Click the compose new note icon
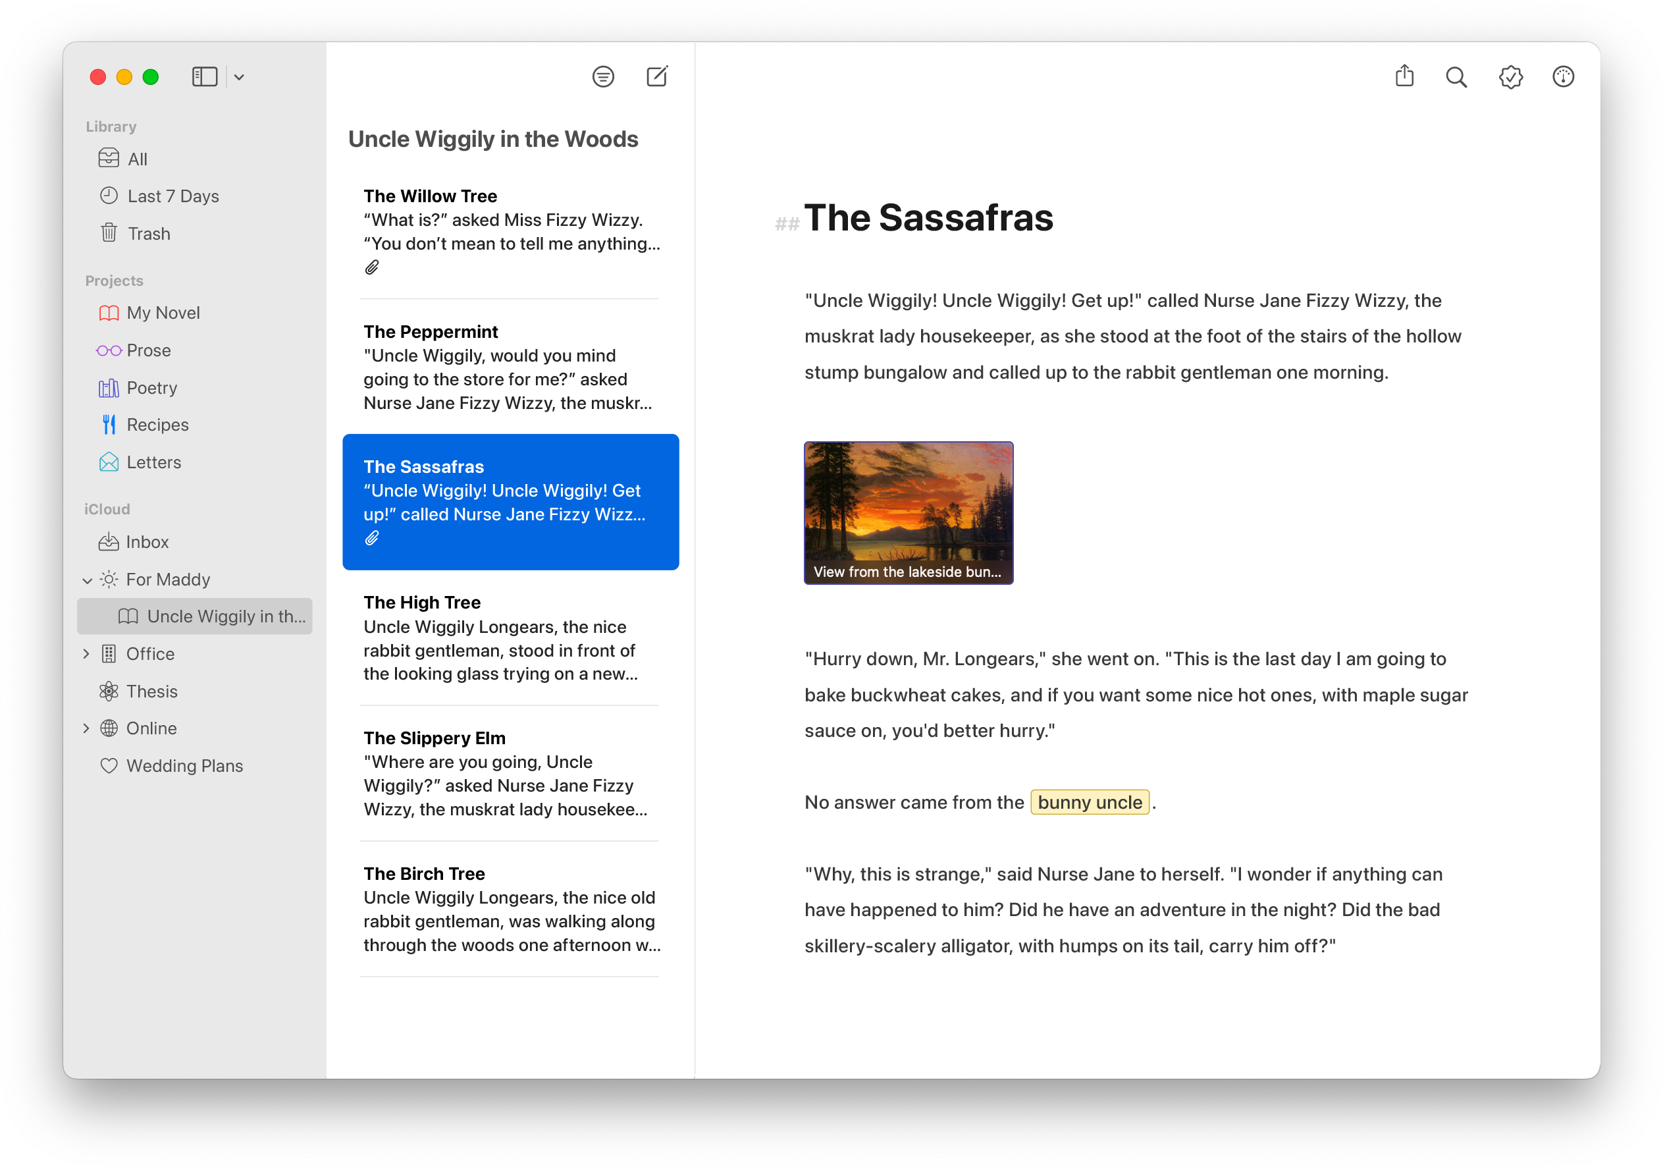 658,77
